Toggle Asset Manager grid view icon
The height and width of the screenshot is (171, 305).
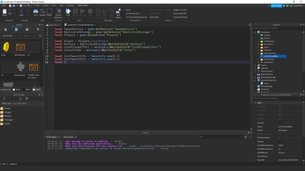point(27,98)
